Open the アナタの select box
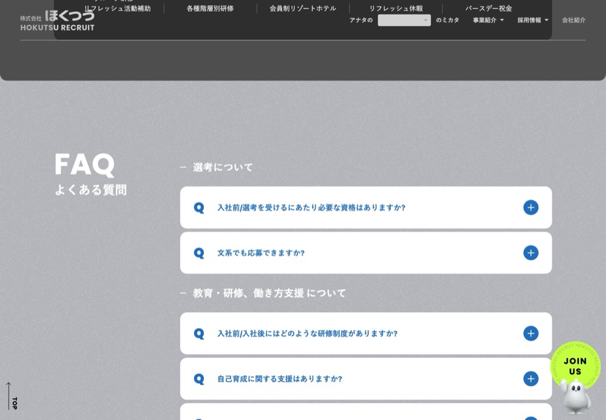This screenshot has width=606, height=420. click(404, 20)
